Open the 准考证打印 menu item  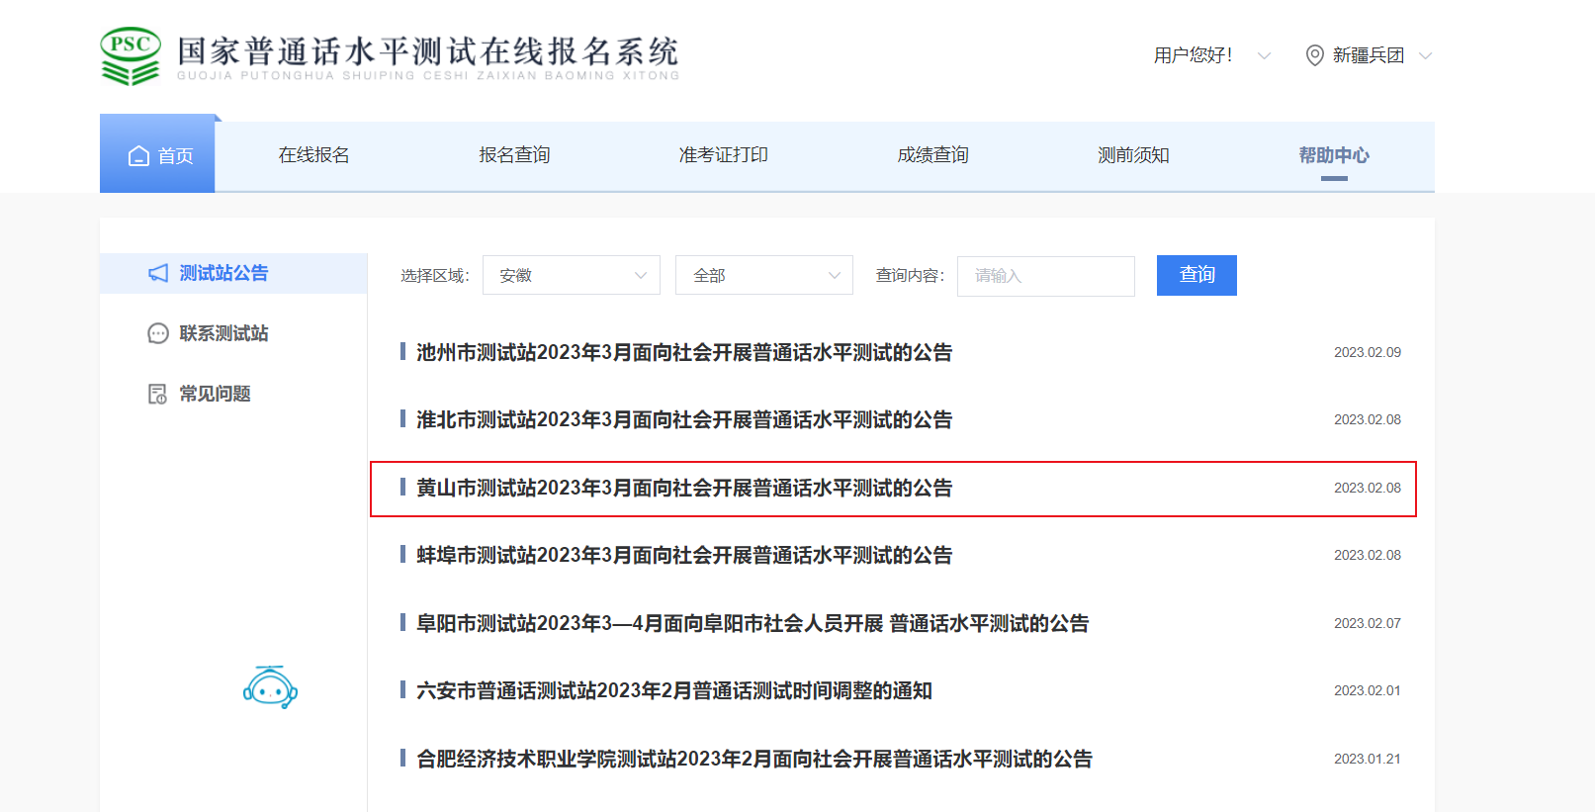723,155
